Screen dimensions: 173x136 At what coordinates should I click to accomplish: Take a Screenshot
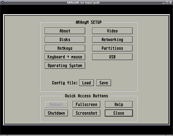86,113
